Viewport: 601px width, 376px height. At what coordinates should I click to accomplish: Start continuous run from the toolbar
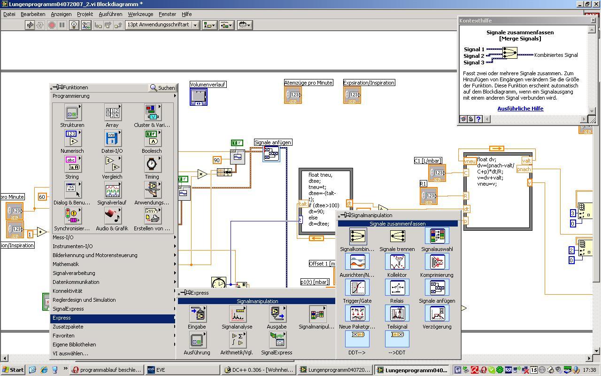tap(40, 25)
